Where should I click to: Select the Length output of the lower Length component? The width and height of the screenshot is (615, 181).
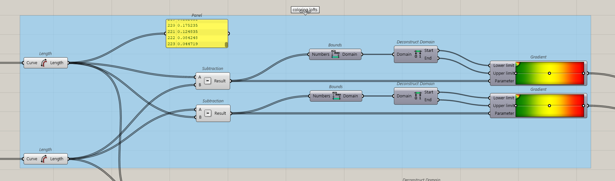[x=57, y=159]
